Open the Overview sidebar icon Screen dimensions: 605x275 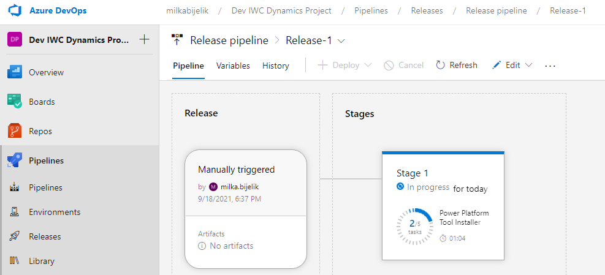point(15,72)
